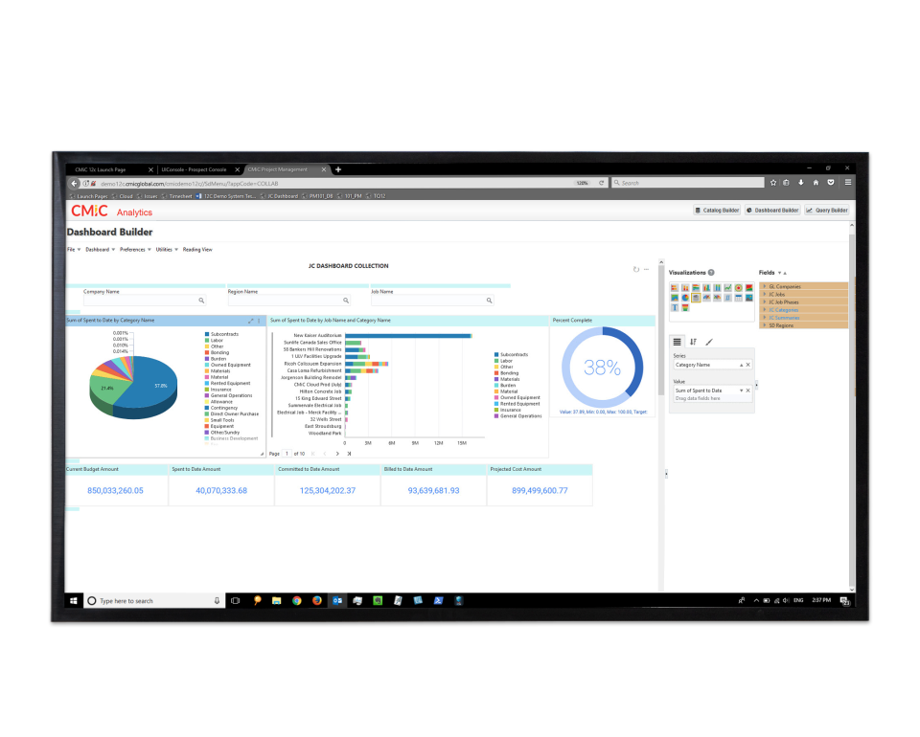The width and height of the screenshot is (920, 737).
Task: Select the image visualization icon
Action: pos(749,298)
